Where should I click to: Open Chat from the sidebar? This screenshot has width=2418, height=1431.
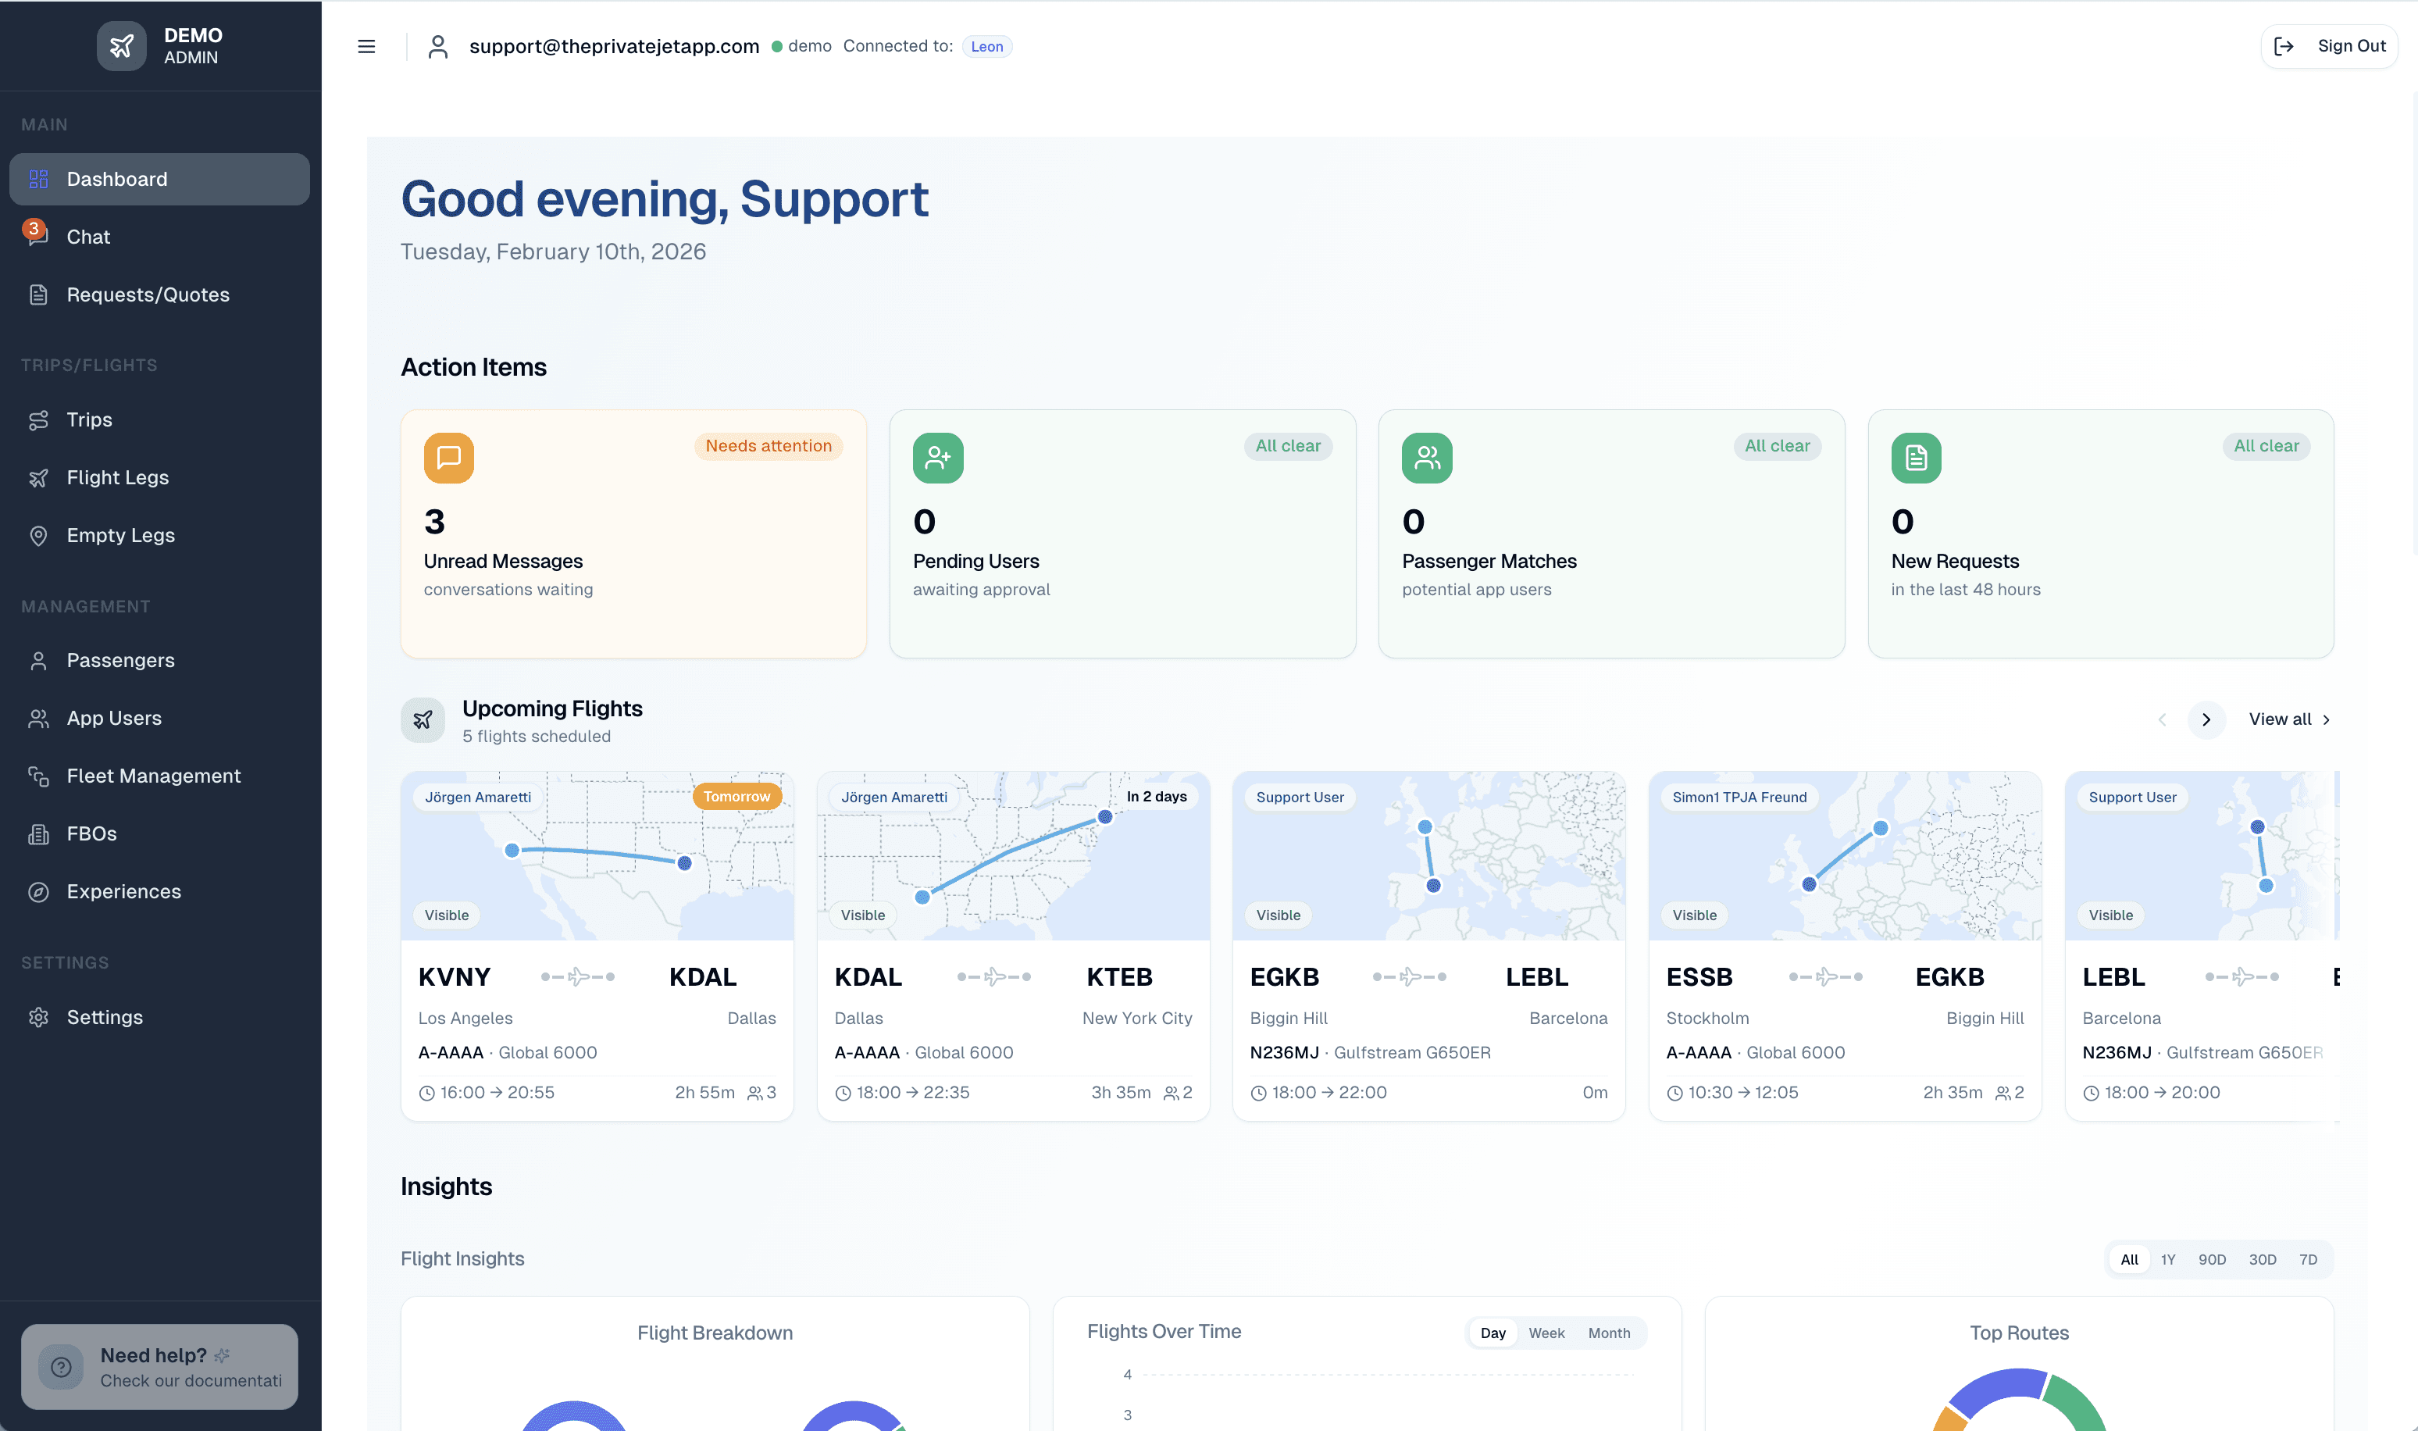pyautogui.click(x=87, y=236)
